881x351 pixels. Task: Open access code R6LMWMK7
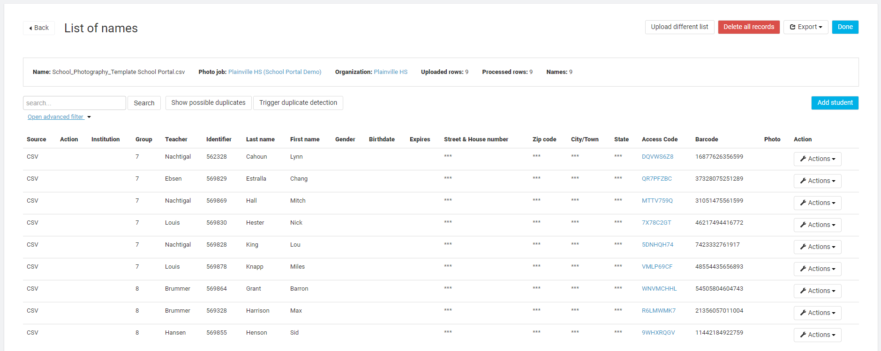(659, 311)
